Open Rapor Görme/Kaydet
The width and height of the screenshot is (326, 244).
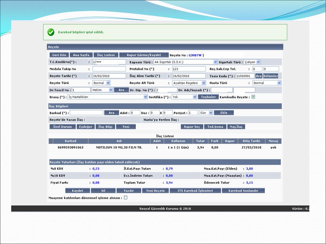(x=144, y=55)
